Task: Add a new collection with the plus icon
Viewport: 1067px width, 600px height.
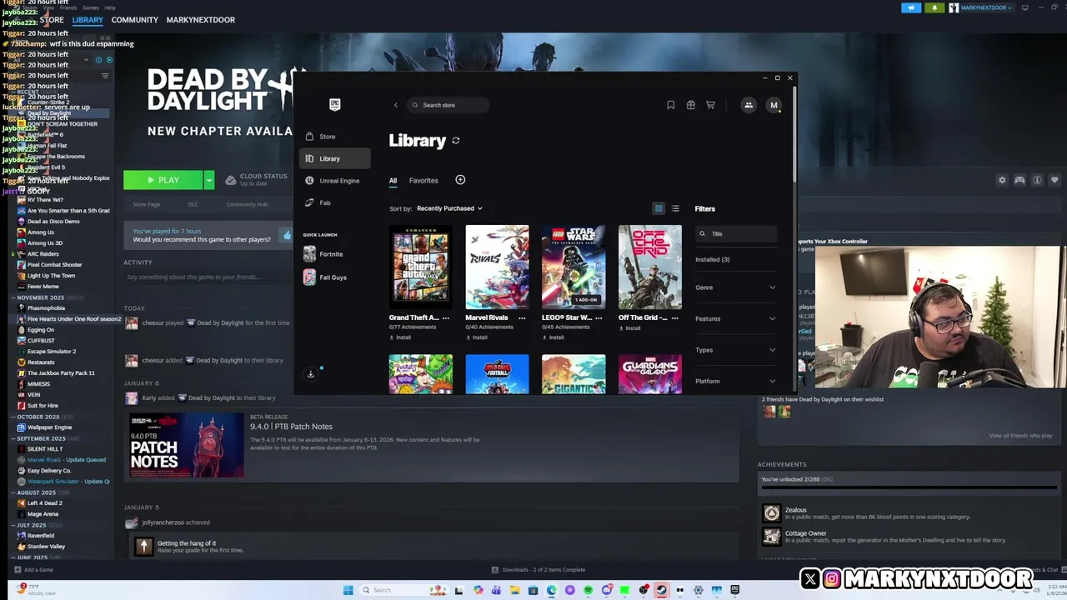Action: point(460,180)
